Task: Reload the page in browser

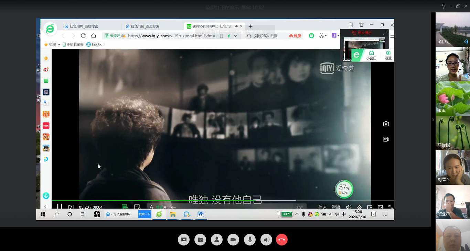Action: (x=83, y=36)
